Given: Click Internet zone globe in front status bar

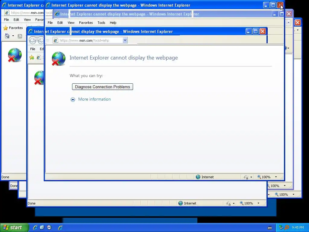Looking at the screenshot, I should [x=198, y=177].
